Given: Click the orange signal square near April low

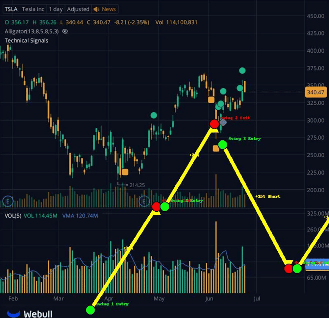Looking at the screenshot, I should (125, 172).
